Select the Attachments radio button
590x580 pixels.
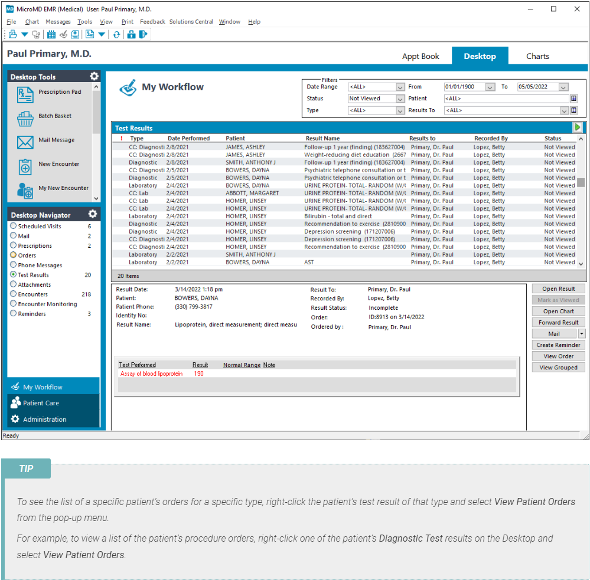click(13, 284)
